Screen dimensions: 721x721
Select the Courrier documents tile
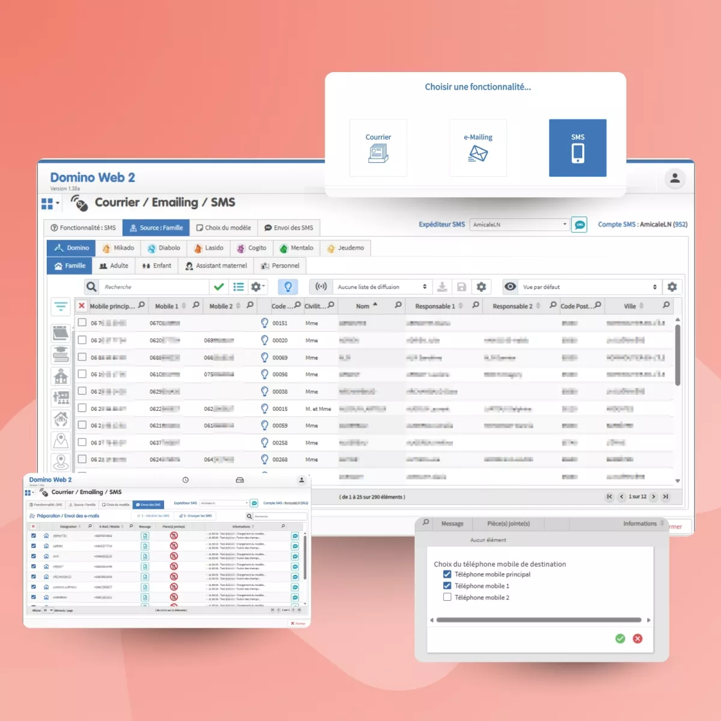click(378, 148)
